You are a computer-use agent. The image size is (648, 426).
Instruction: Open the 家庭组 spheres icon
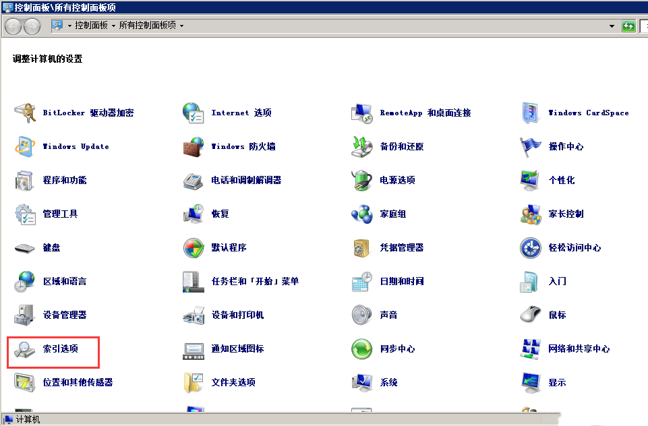362,214
